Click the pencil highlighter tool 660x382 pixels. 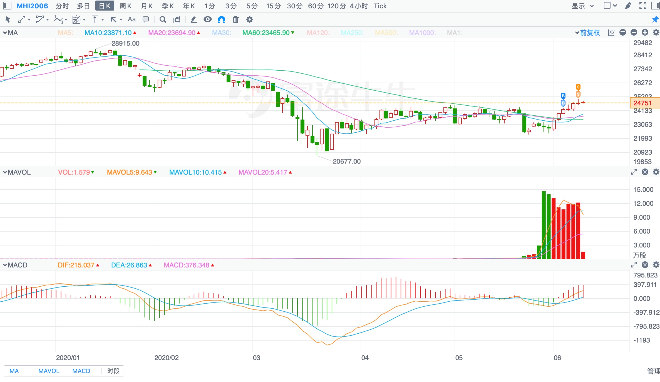pyautogui.click(x=193, y=19)
